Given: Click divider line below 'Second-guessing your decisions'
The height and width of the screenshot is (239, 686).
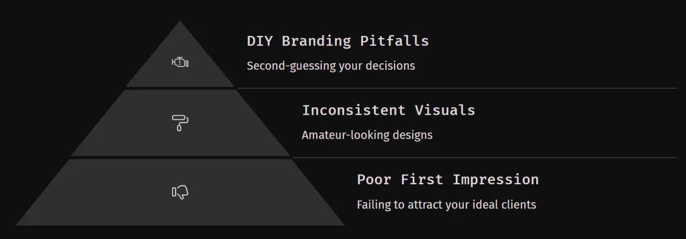Looking at the screenshot, I should point(457,88).
